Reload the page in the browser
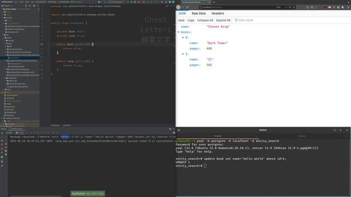Screen dimensions: 351x197 (x=187, y=7)
